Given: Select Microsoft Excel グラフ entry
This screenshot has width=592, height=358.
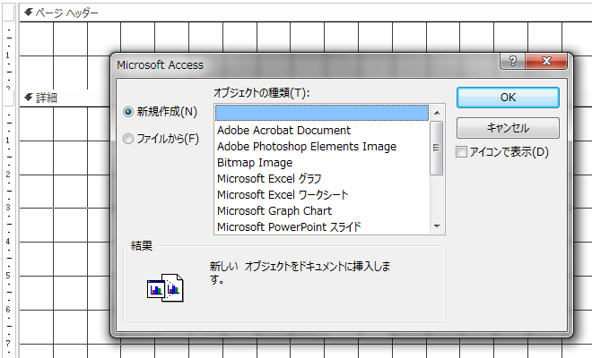Looking at the screenshot, I should tap(322, 179).
